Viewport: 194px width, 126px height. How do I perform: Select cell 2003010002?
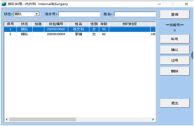tap(56, 29)
